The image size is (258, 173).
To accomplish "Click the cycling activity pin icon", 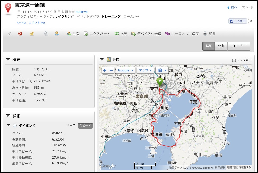I will click(8, 8).
